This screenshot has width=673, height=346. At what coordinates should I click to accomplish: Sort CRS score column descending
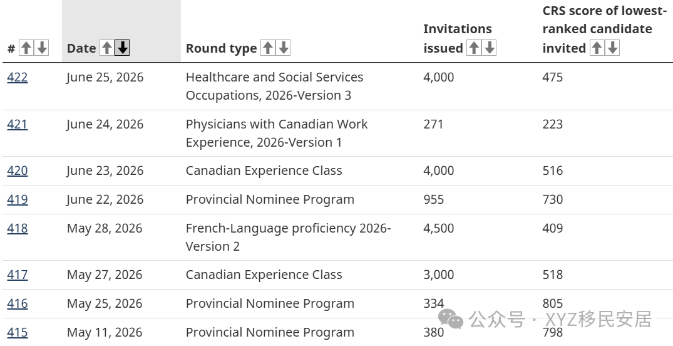click(x=612, y=48)
